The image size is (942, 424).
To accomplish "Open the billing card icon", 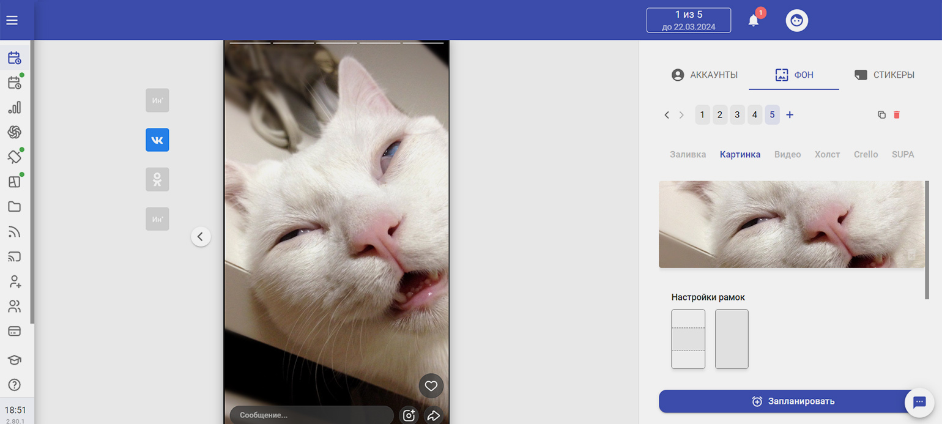I will click(x=15, y=331).
